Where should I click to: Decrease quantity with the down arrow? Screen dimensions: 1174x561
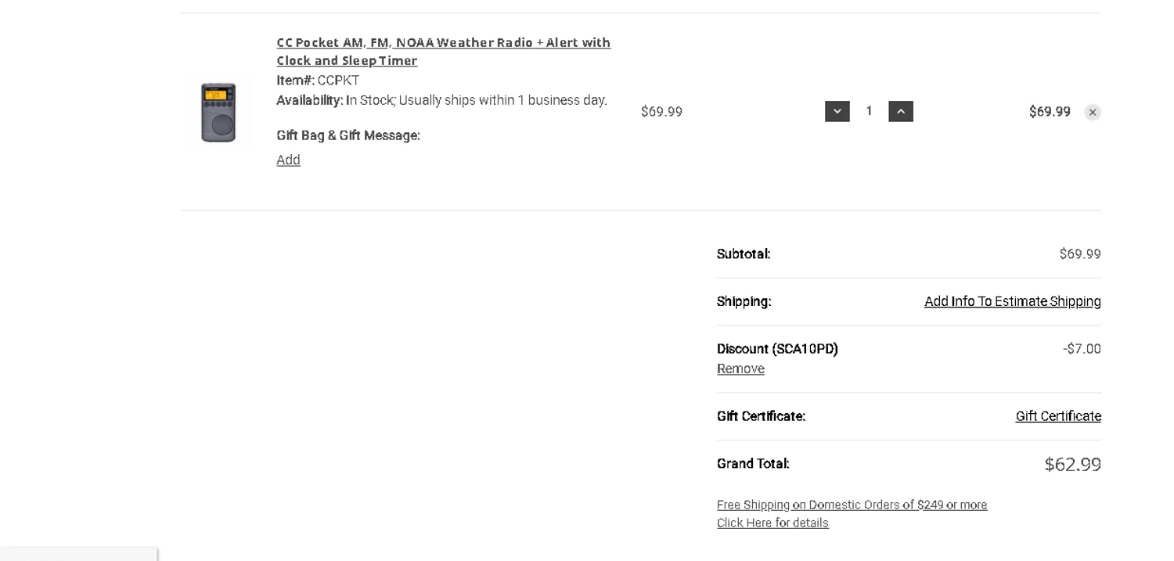(x=837, y=111)
